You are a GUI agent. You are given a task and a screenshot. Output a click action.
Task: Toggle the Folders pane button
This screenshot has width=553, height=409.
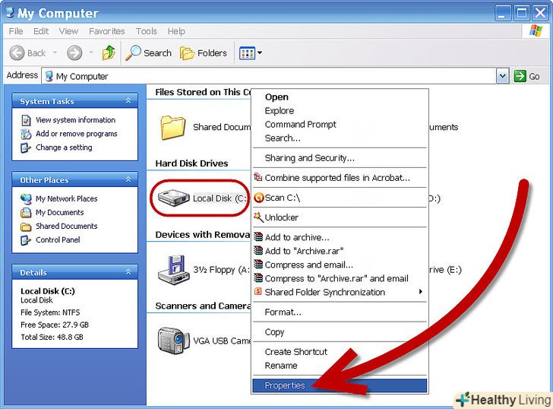204,53
